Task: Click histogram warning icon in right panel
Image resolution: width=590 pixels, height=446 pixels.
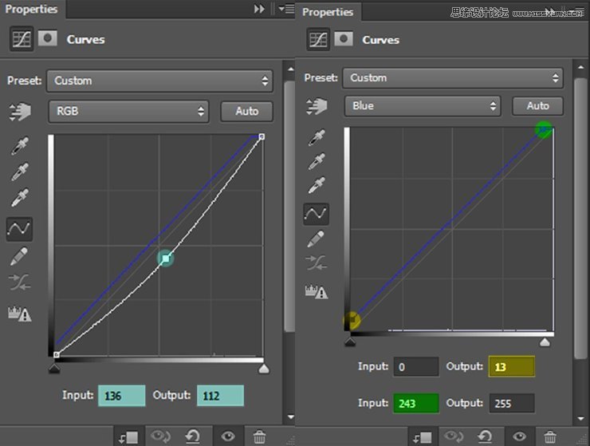Action: (x=317, y=291)
